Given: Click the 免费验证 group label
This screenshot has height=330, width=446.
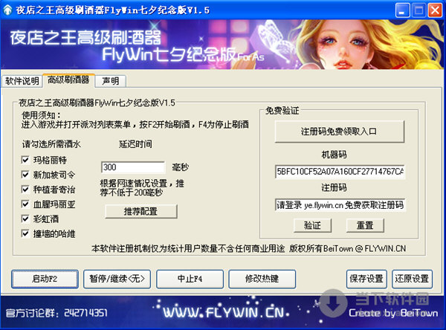Looking at the screenshot, I should click(282, 111).
